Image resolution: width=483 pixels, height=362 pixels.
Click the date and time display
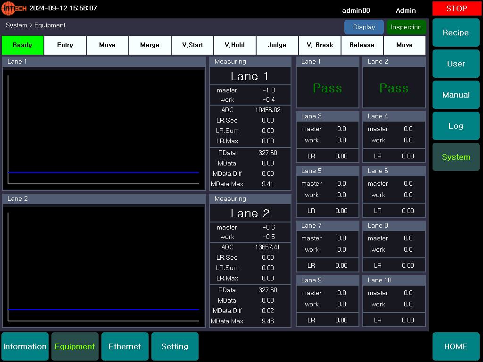pos(63,8)
